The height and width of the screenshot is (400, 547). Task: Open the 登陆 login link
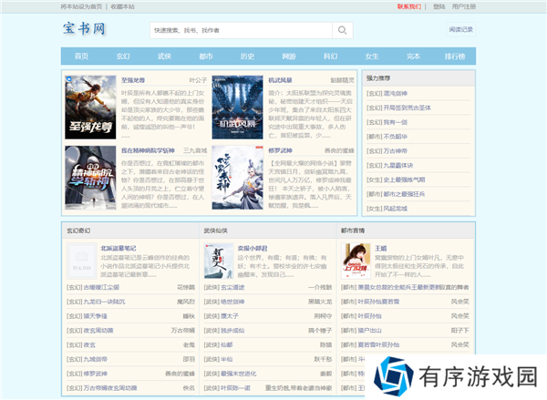click(x=439, y=6)
